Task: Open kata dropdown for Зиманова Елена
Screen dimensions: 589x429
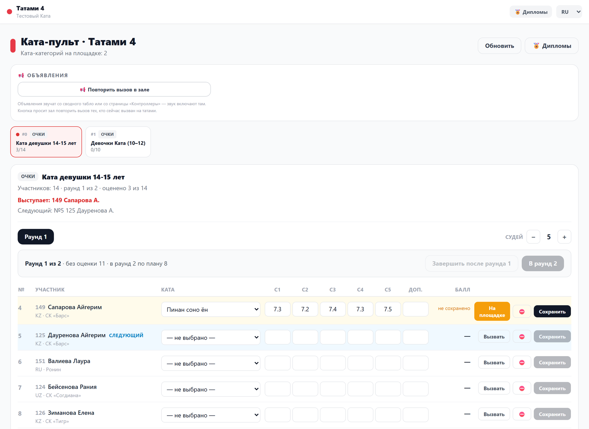Action: 211,415
